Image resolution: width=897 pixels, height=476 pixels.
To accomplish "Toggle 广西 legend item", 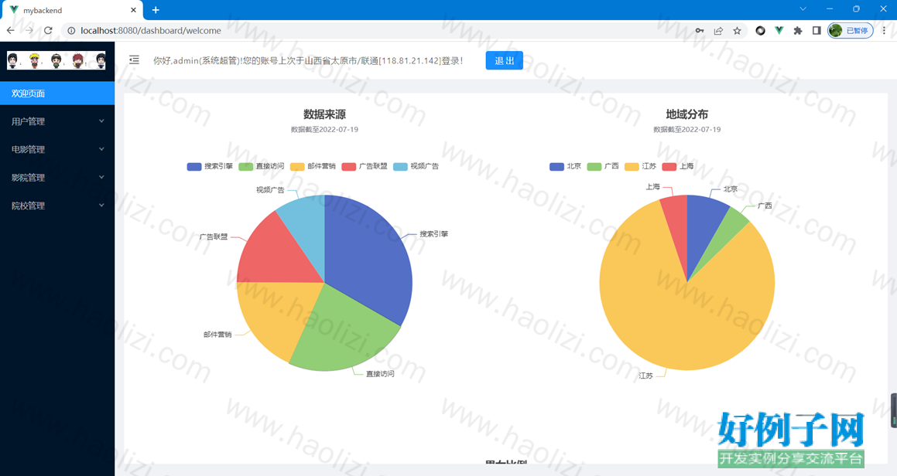I will click(603, 166).
